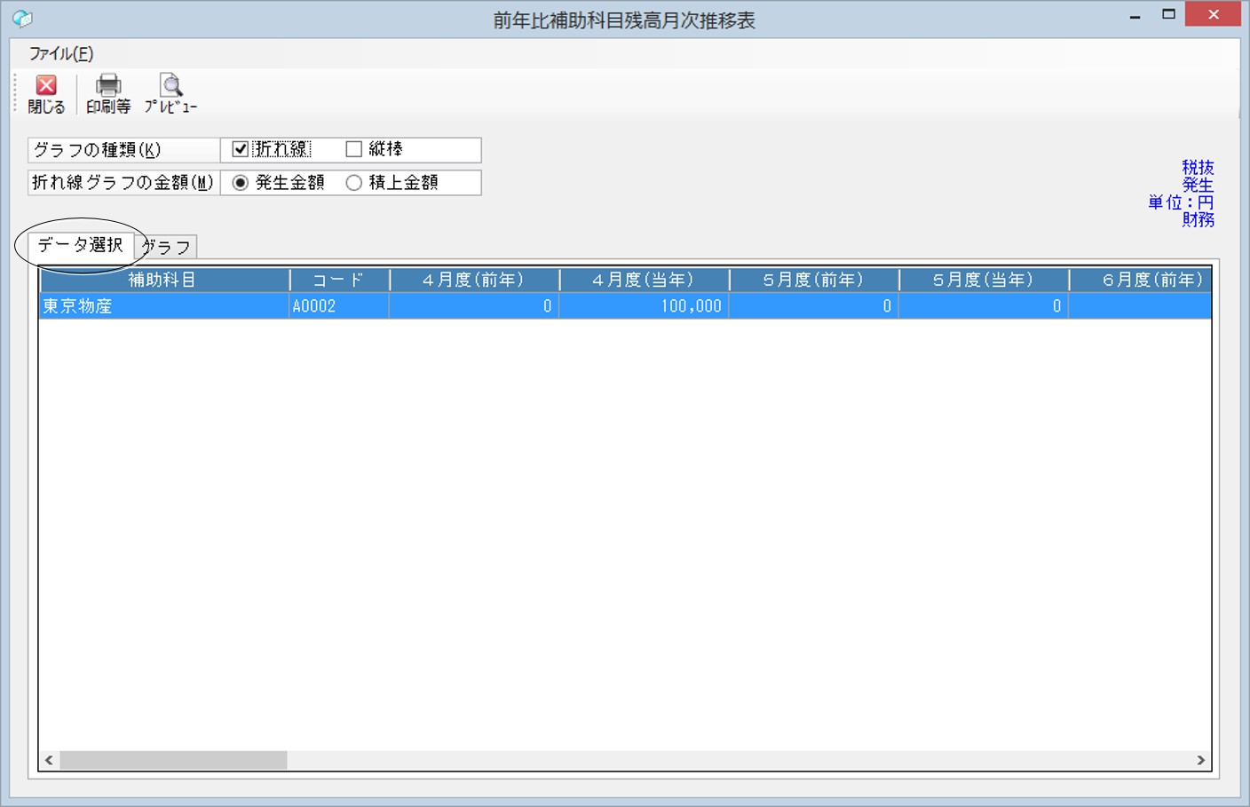Switch to the グラフ tab
The image size is (1250, 807).
click(x=169, y=247)
